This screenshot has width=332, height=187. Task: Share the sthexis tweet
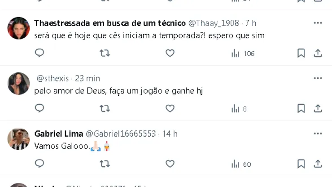tap(318, 108)
